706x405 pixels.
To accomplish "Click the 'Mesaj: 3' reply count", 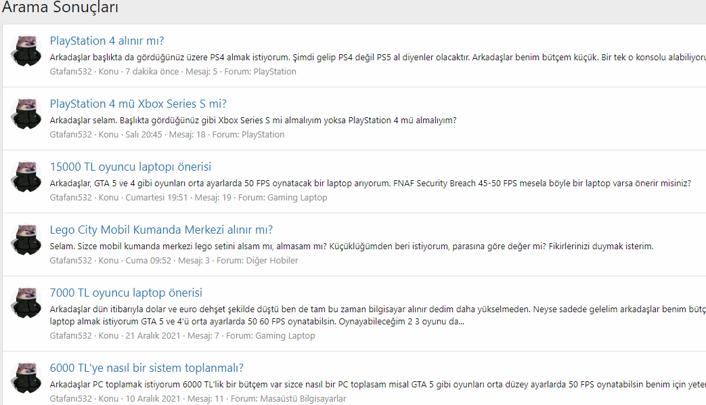I will (x=194, y=261).
